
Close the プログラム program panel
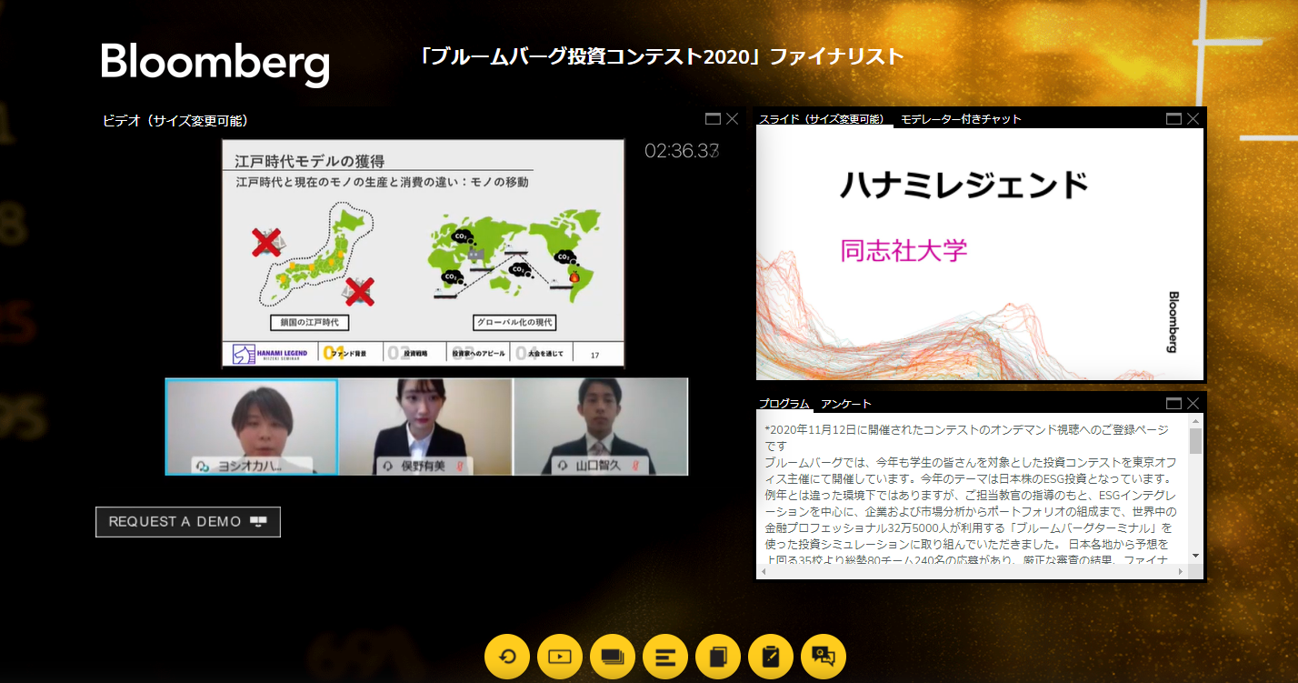(1193, 403)
